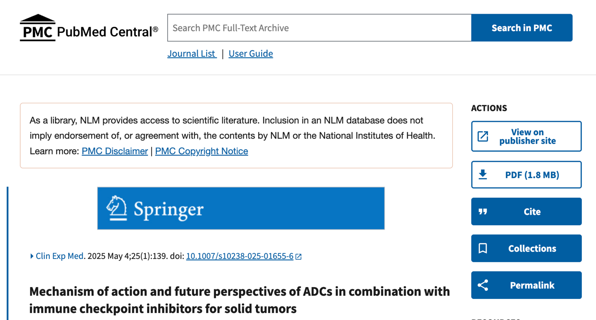596x320 pixels.
Task: Click the Cite button label
Action: [x=532, y=212]
